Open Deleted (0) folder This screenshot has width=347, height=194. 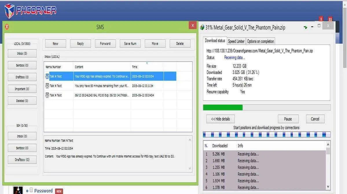pyautogui.click(x=22, y=101)
